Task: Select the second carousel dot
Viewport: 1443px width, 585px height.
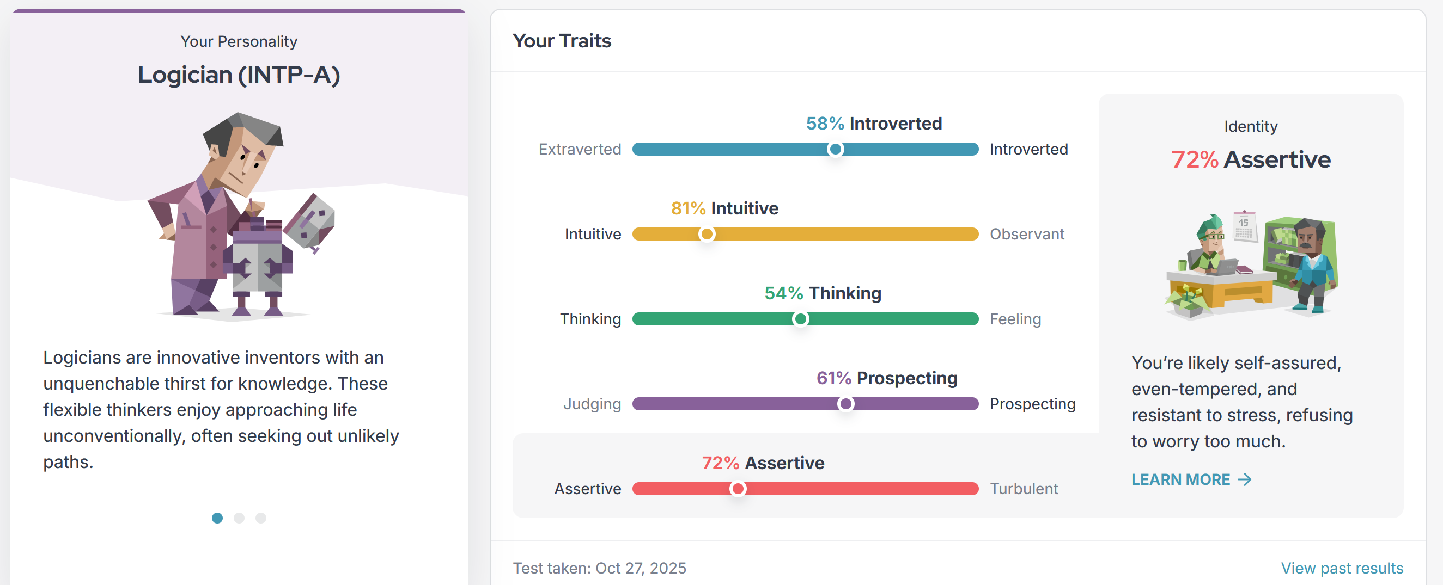Action: [239, 518]
